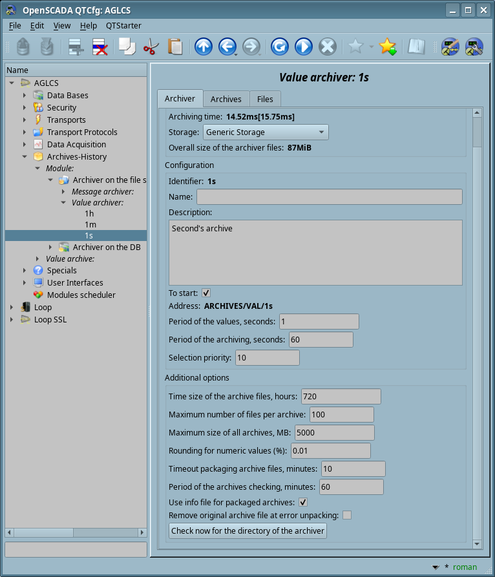The width and height of the screenshot is (495, 577).
Task: Click the Cut scissors icon in toolbar
Action: pyautogui.click(x=151, y=47)
